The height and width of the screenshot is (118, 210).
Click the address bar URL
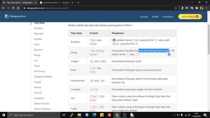tap(48, 8)
